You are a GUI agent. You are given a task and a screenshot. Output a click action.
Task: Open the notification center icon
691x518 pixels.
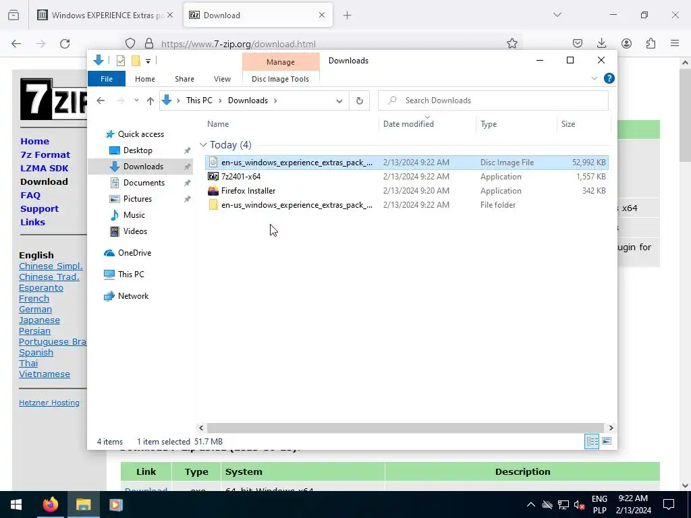point(669,505)
